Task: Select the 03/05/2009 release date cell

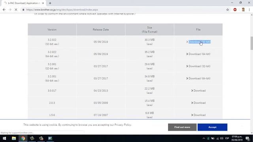Action: (x=101, y=103)
